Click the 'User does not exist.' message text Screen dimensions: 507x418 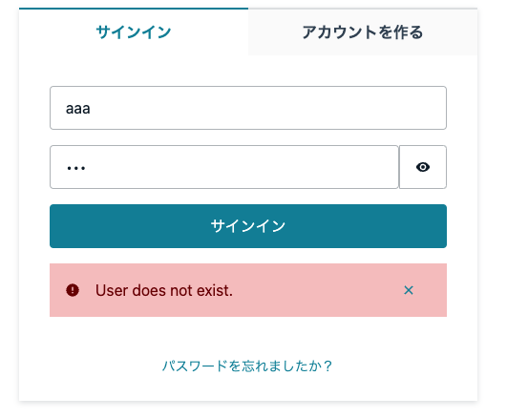tap(164, 290)
